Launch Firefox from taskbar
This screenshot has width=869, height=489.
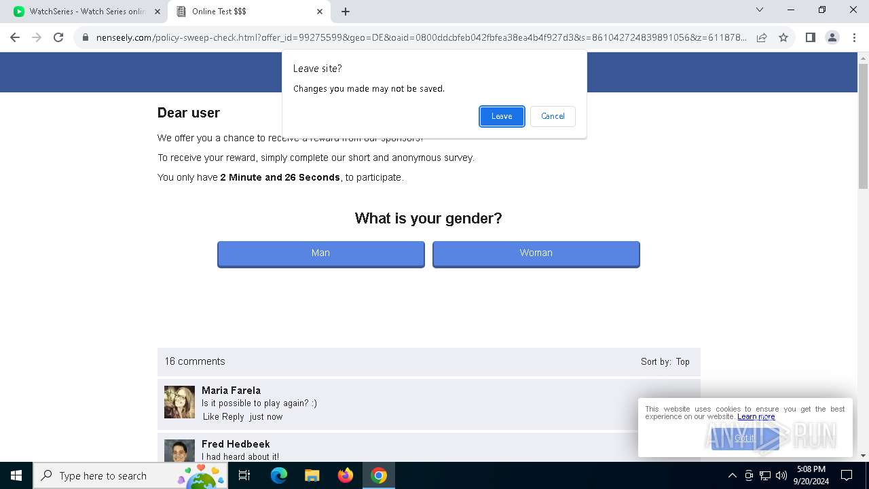346,475
